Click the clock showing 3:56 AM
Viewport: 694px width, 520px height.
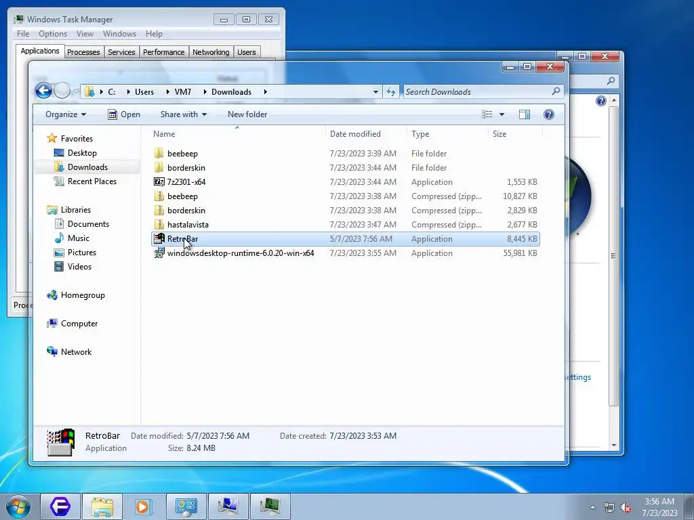pos(659,502)
